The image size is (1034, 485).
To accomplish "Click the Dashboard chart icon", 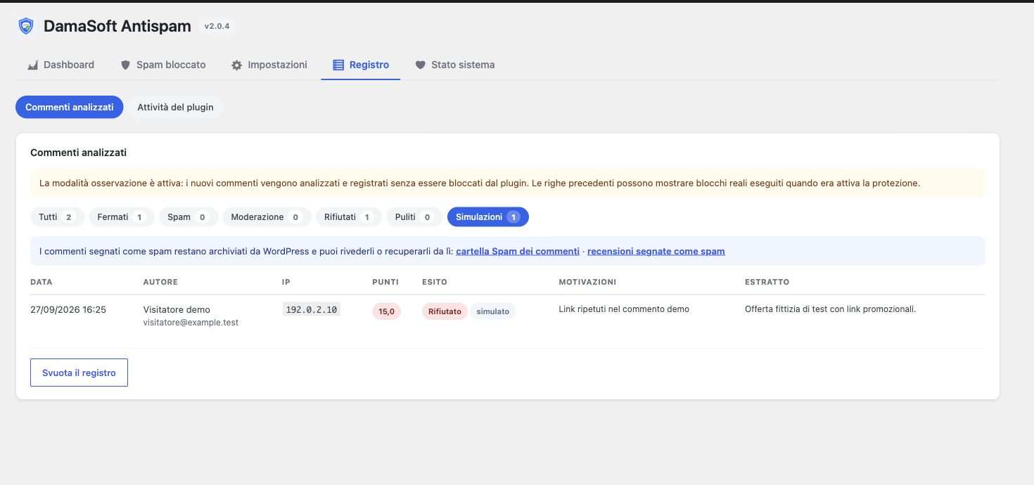I will [x=32, y=65].
